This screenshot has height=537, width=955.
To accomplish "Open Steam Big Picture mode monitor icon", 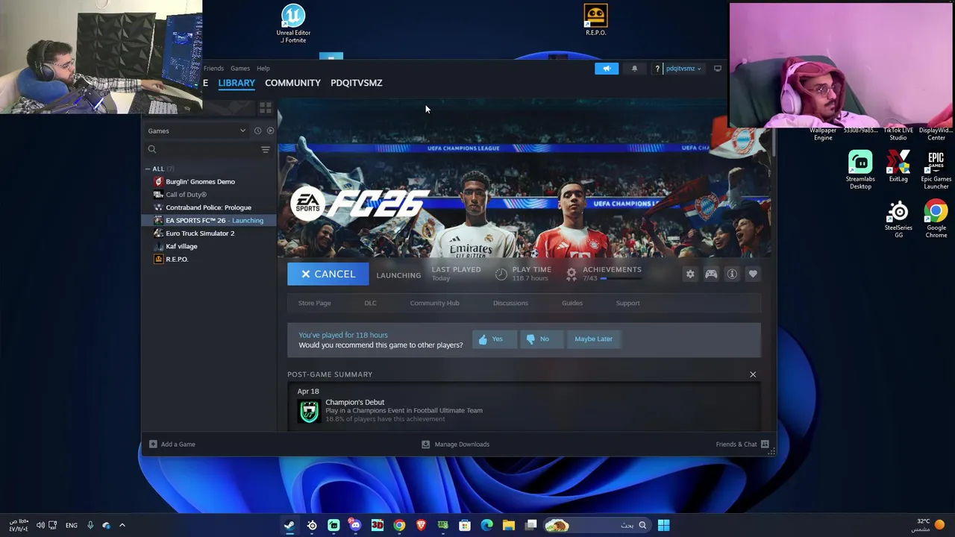I will 717,69.
